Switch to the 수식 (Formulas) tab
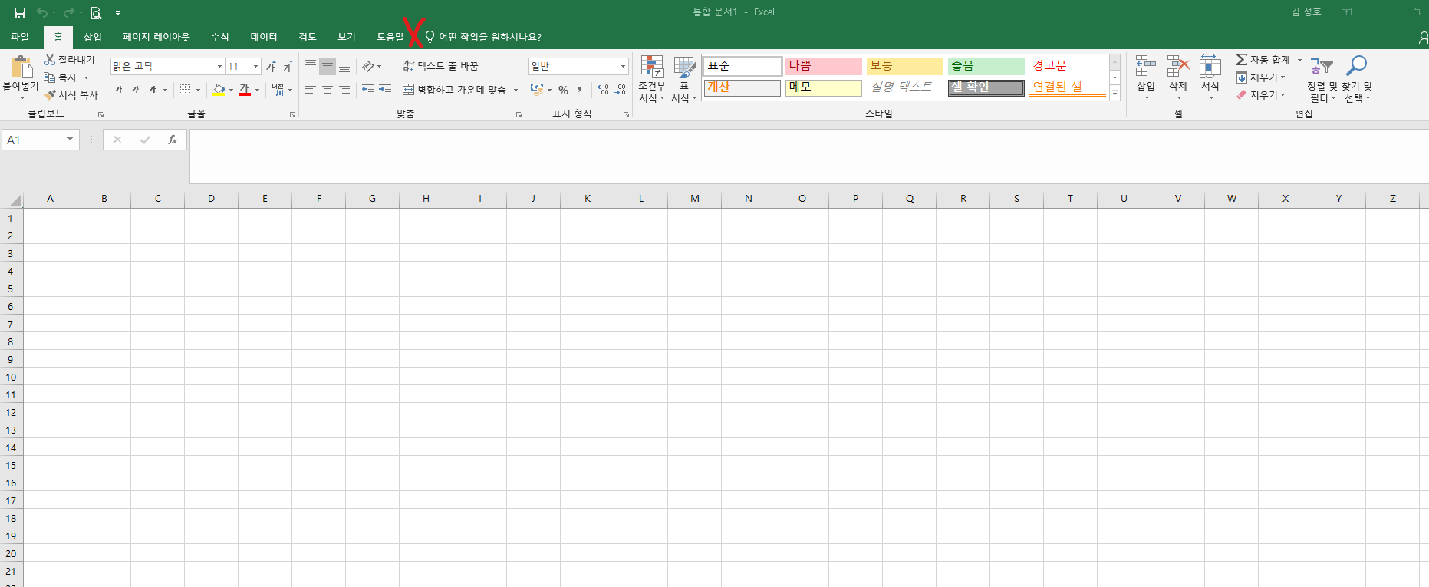This screenshot has height=587, width=1429. pyautogui.click(x=220, y=37)
